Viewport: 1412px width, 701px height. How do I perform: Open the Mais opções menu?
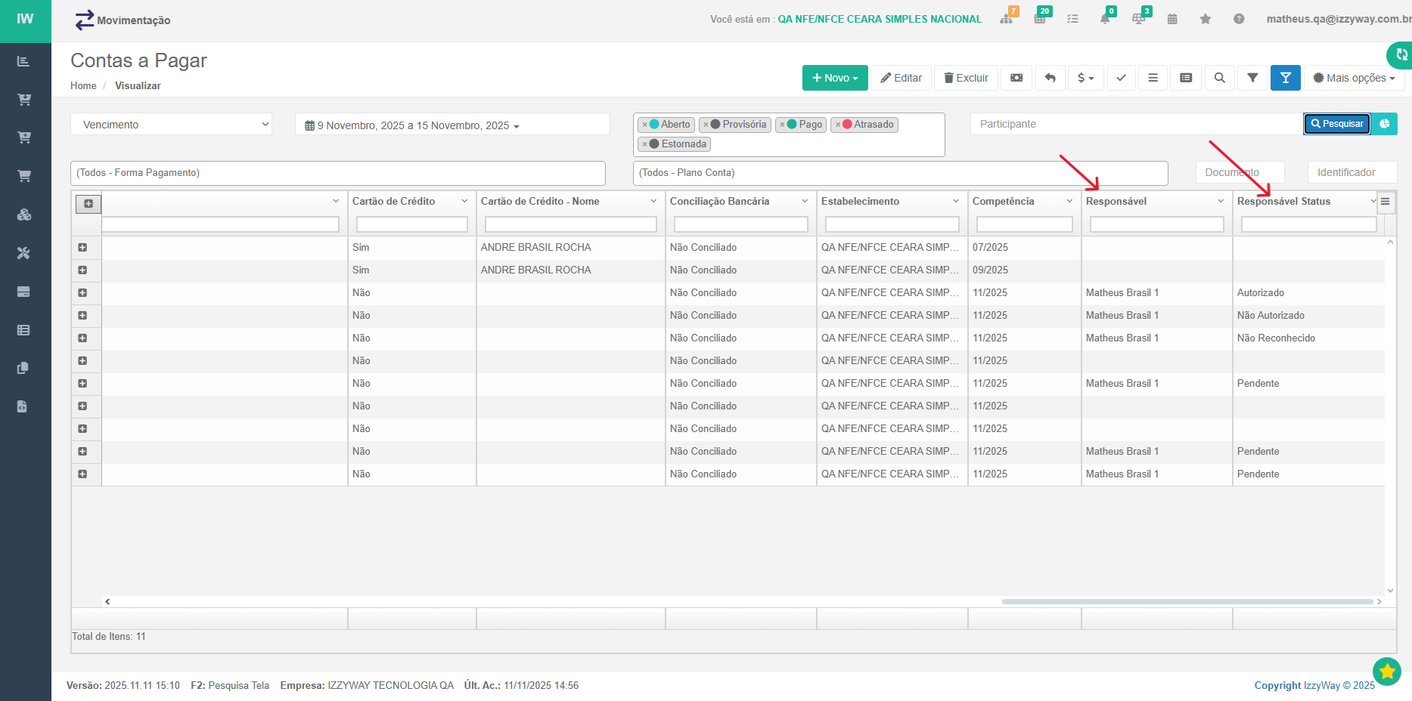pyautogui.click(x=1354, y=78)
